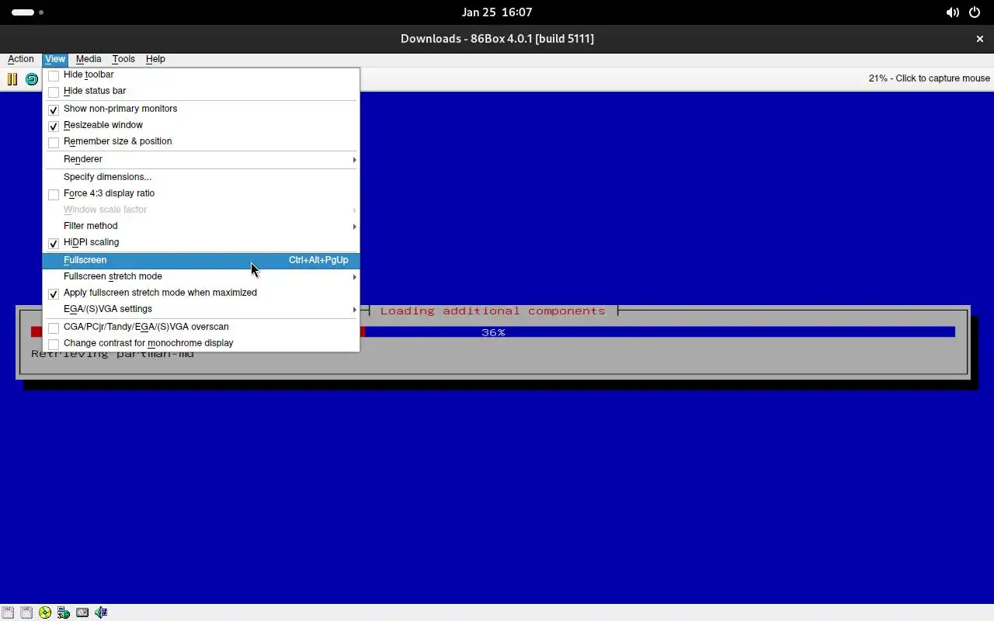Close the open View menu
Screen dimensions: 994x621
(x=55, y=59)
